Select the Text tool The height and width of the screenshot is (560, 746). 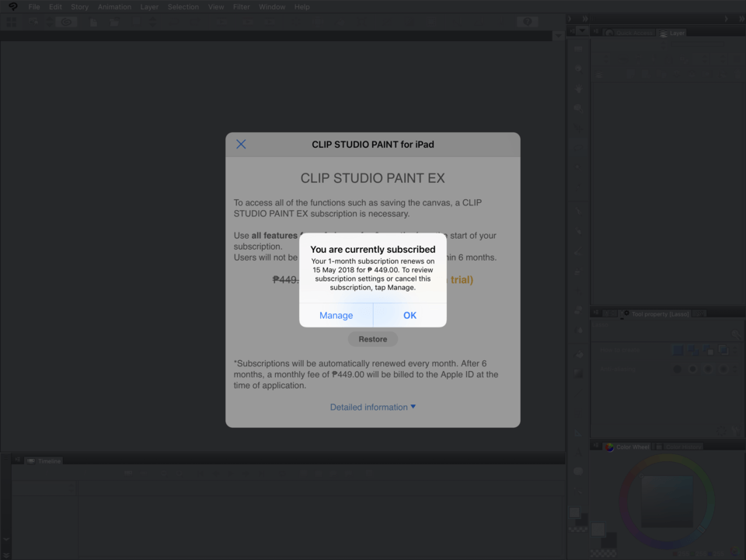point(578,453)
